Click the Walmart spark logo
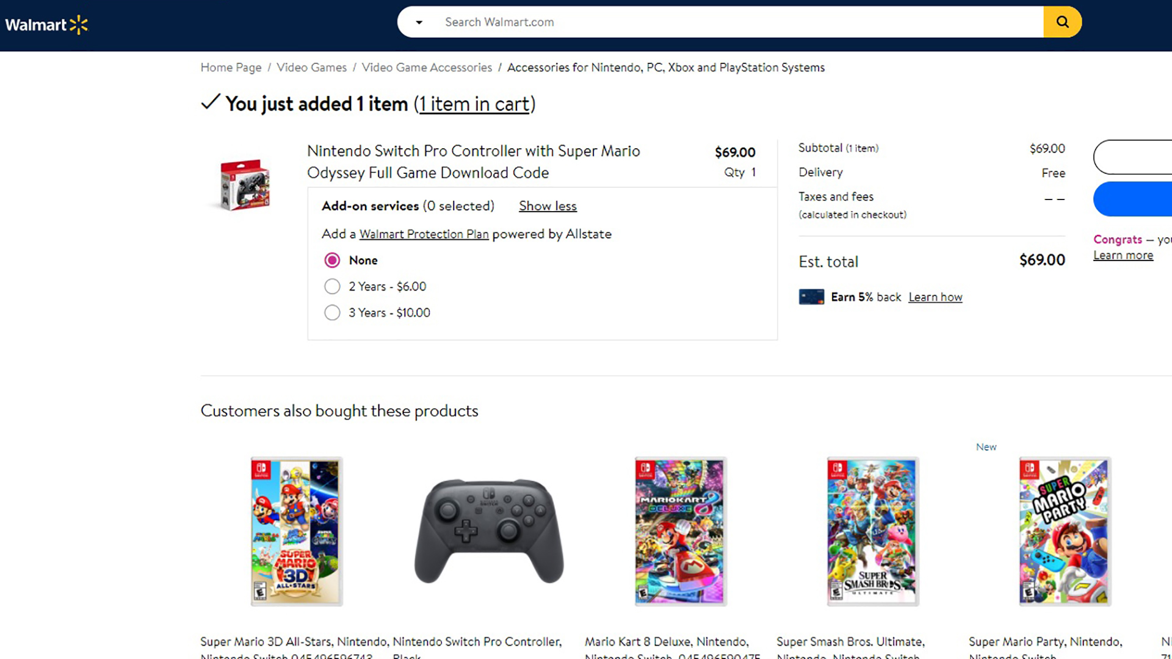Image resolution: width=1172 pixels, height=659 pixels. [x=78, y=25]
